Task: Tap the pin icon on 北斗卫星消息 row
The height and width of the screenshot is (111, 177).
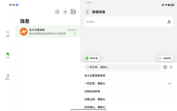Action: point(75,34)
